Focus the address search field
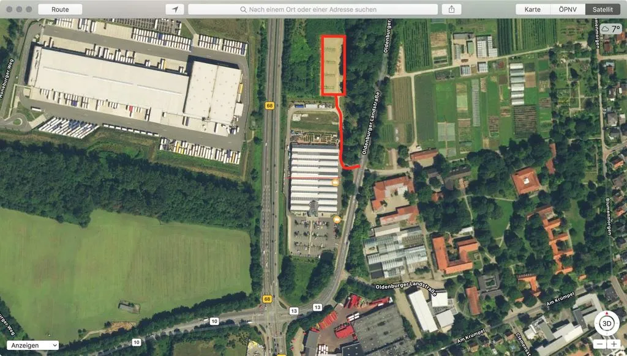Image resolution: width=627 pixels, height=356 pixels. click(313, 9)
